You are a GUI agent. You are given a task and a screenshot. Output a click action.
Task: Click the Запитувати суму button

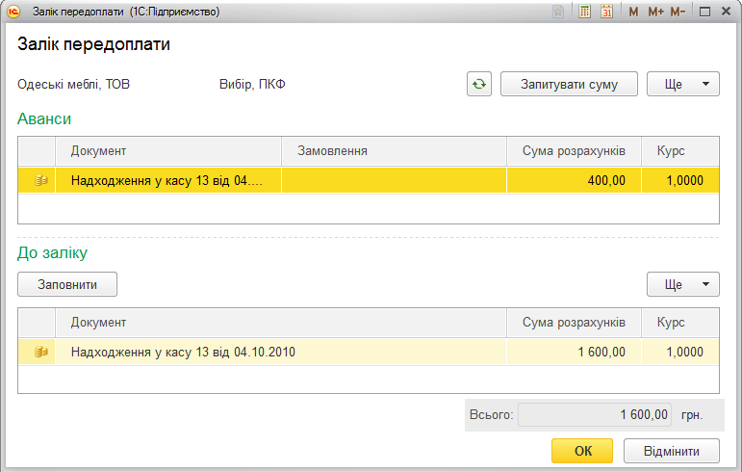pyautogui.click(x=569, y=84)
